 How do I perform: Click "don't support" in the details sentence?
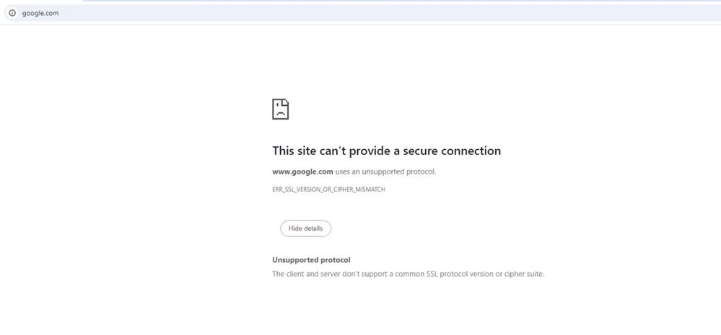point(365,274)
